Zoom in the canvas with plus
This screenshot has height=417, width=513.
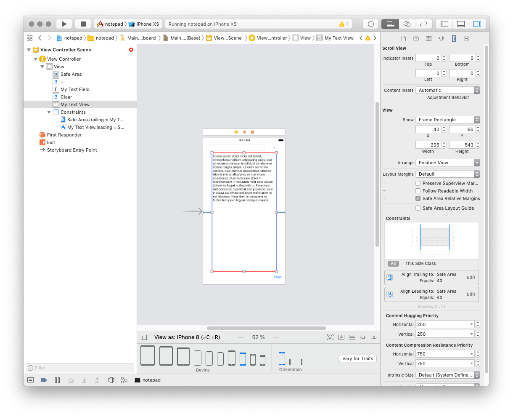(276, 337)
